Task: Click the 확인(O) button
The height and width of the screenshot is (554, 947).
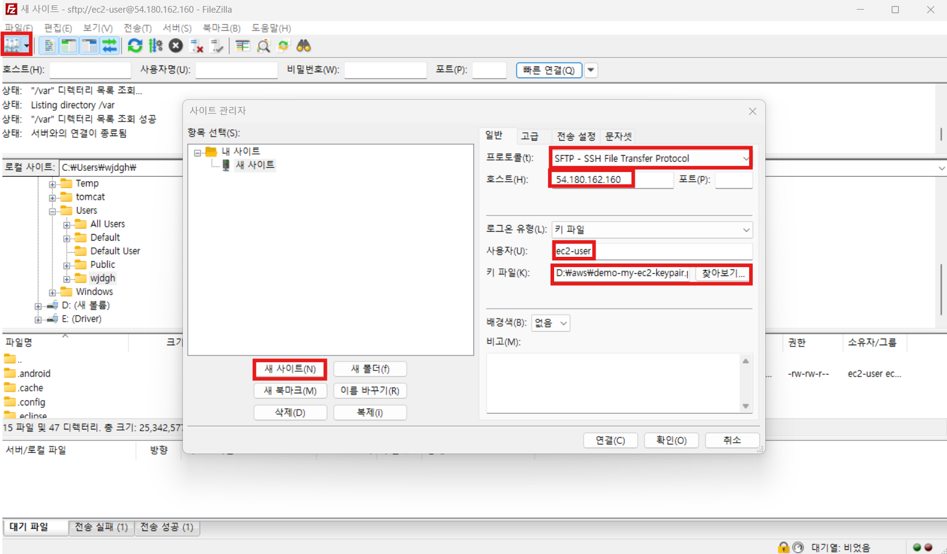Action: pyautogui.click(x=671, y=440)
